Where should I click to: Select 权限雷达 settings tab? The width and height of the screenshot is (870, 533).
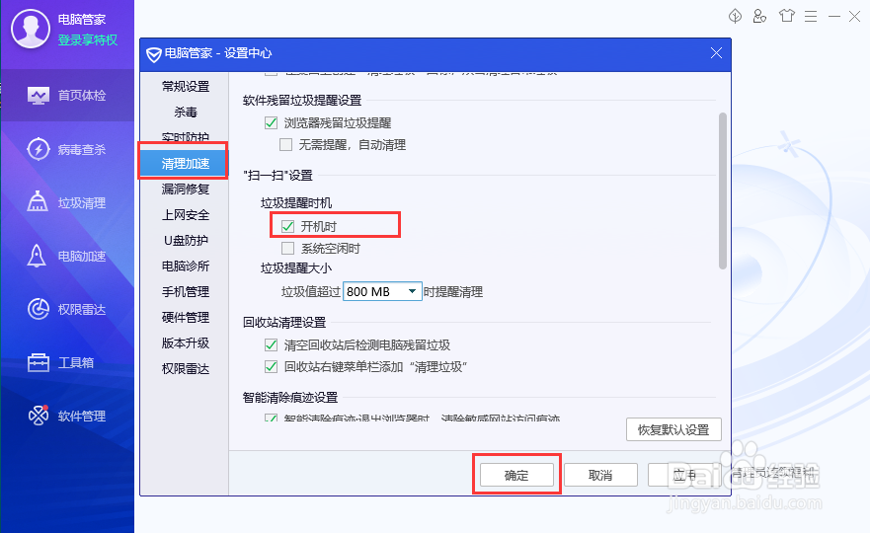coord(186,369)
